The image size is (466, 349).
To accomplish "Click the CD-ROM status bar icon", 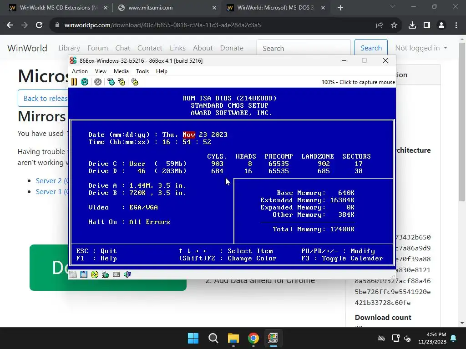I will pos(95,274).
